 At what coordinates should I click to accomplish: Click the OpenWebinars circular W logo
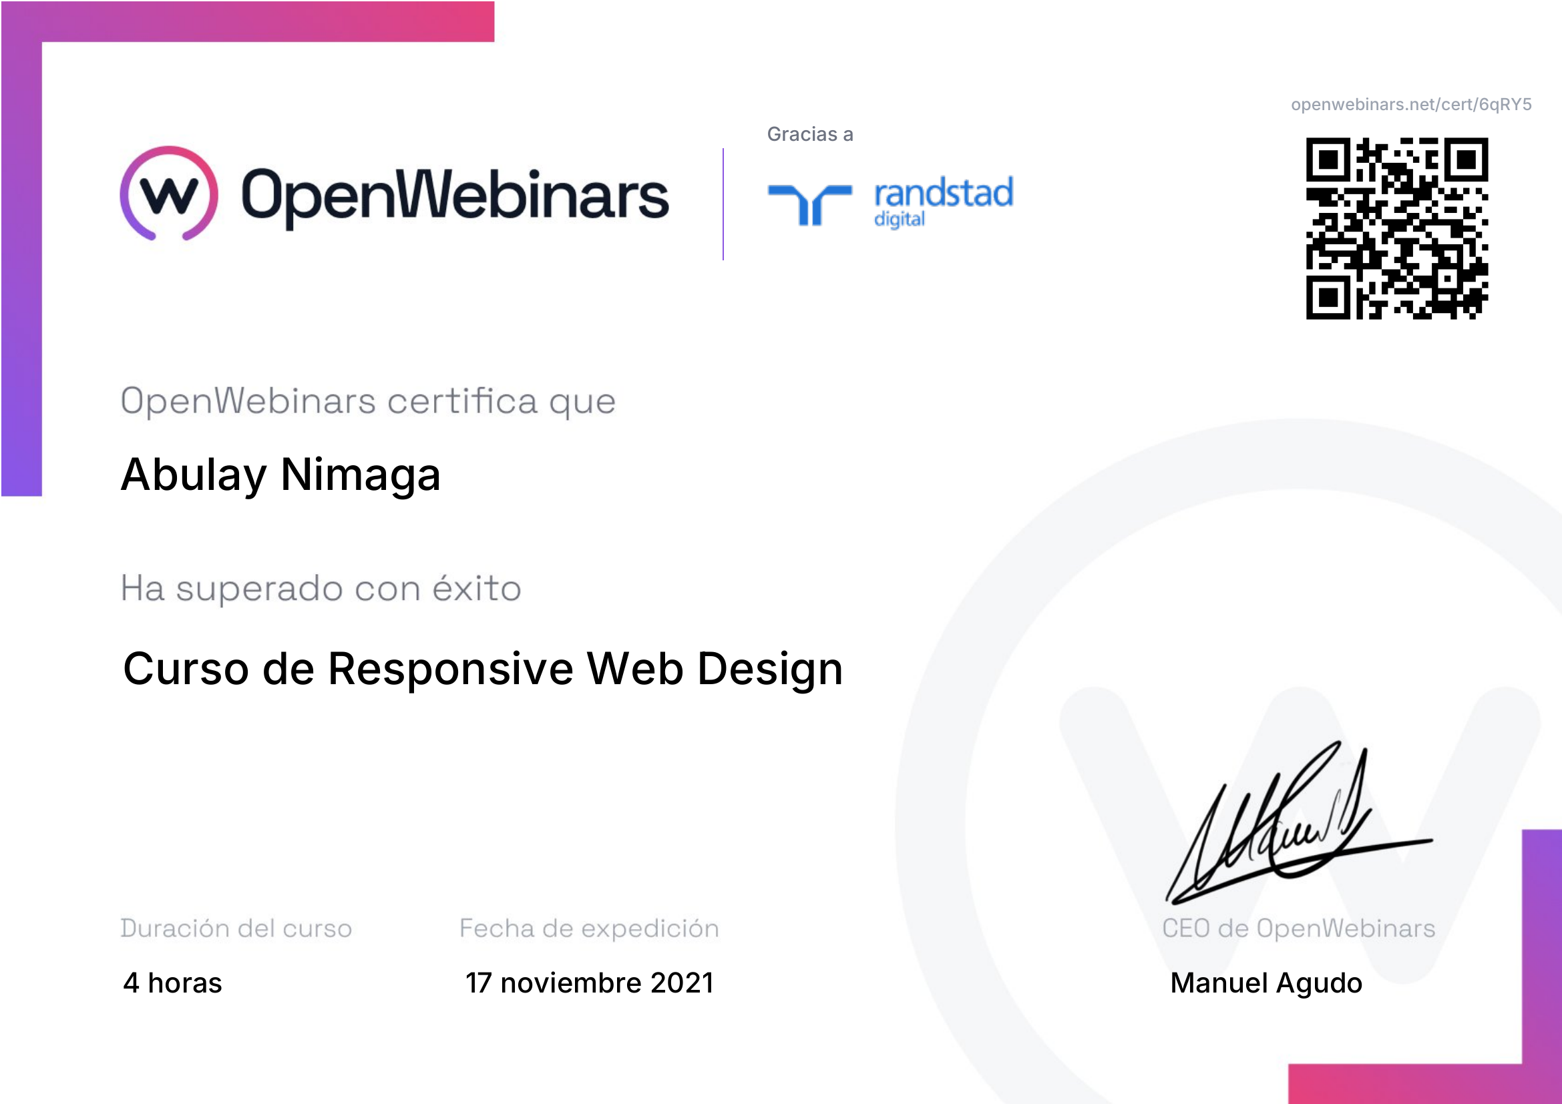pos(169,194)
